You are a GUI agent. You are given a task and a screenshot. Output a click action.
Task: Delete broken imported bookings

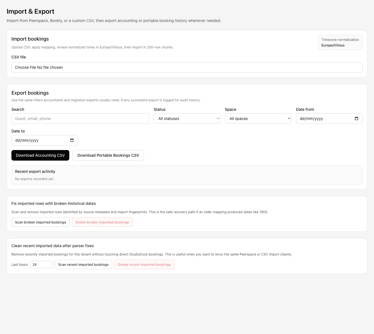pos(102,222)
